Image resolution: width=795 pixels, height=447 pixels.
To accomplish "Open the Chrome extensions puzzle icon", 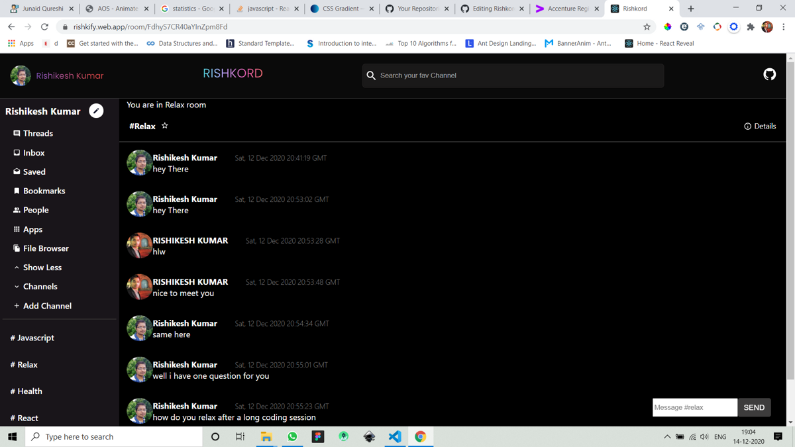I will point(751,27).
